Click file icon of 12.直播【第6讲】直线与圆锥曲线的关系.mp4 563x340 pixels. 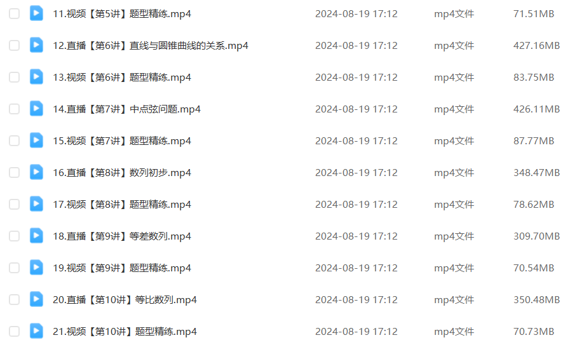pyautogui.click(x=36, y=45)
